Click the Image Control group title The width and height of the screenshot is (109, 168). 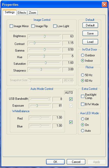pos(42,20)
